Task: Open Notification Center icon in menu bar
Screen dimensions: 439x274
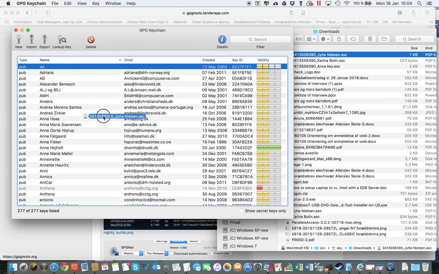Action: (429, 3)
